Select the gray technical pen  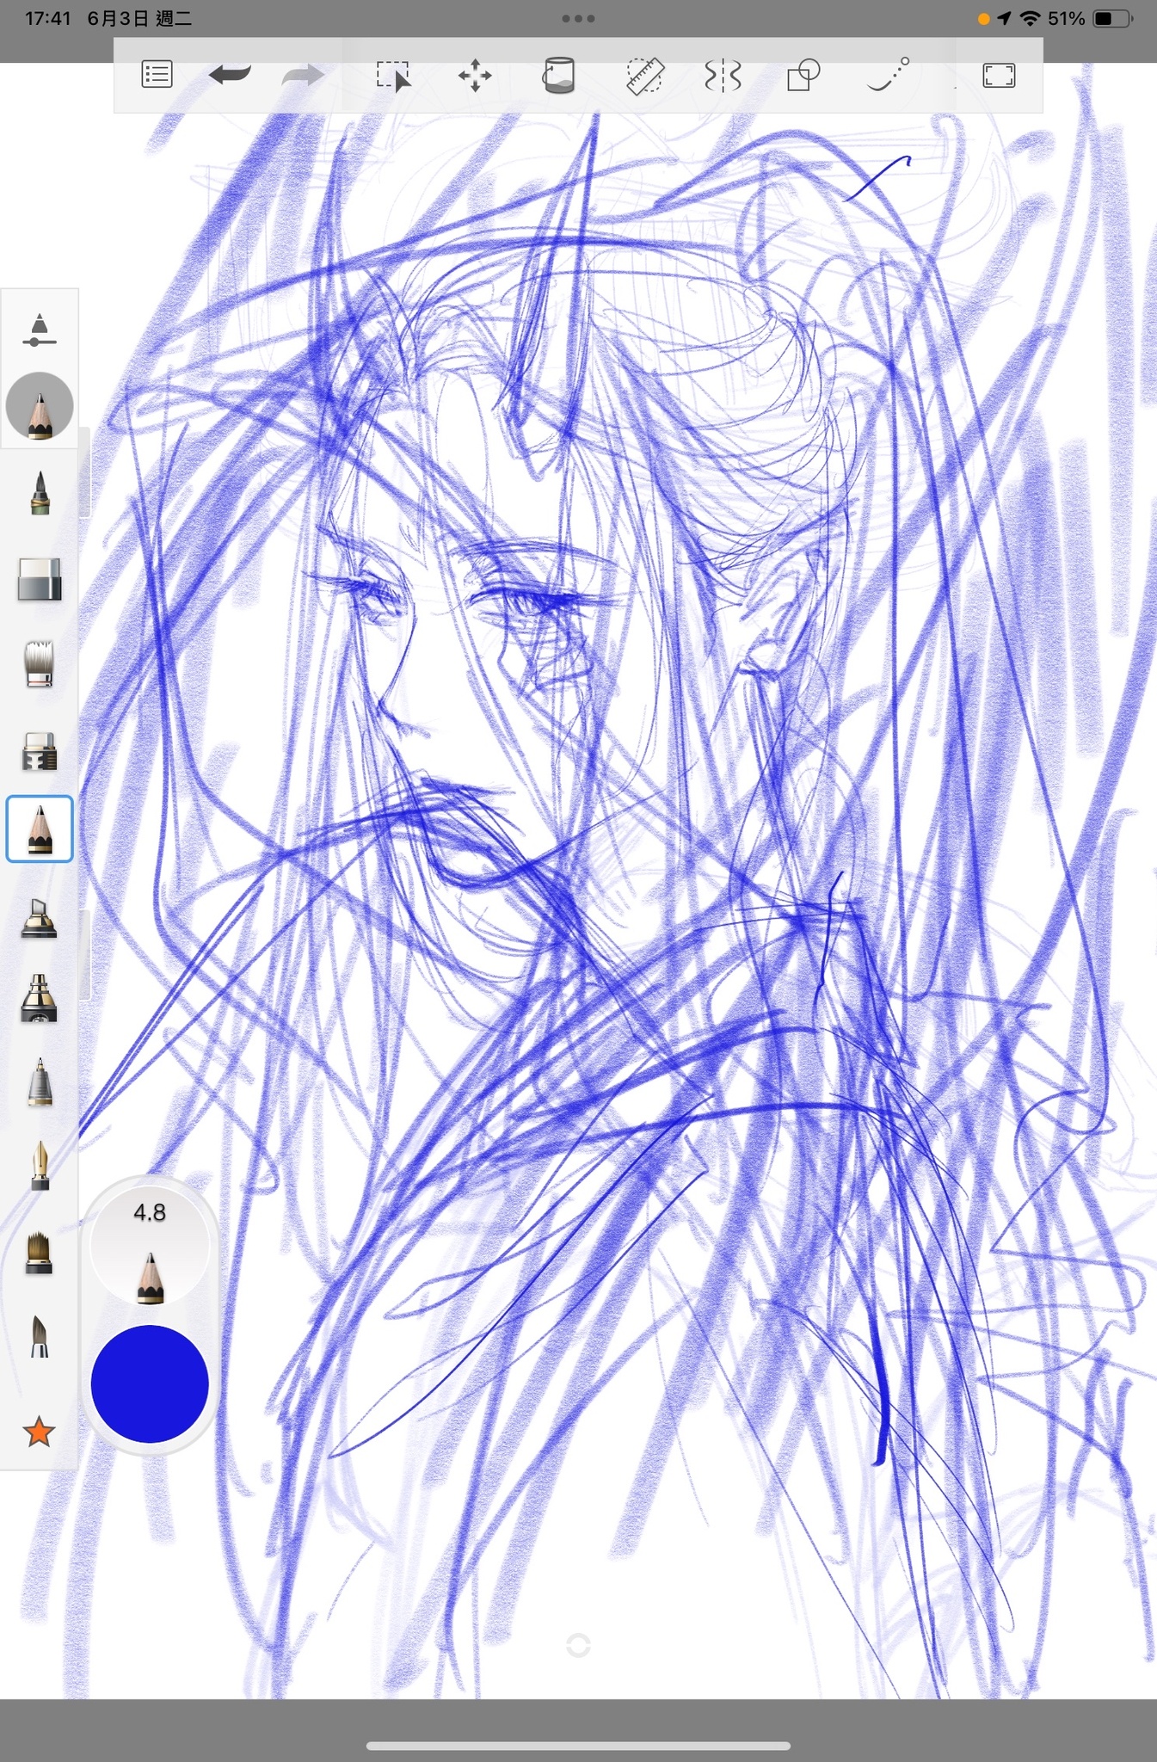40,1082
